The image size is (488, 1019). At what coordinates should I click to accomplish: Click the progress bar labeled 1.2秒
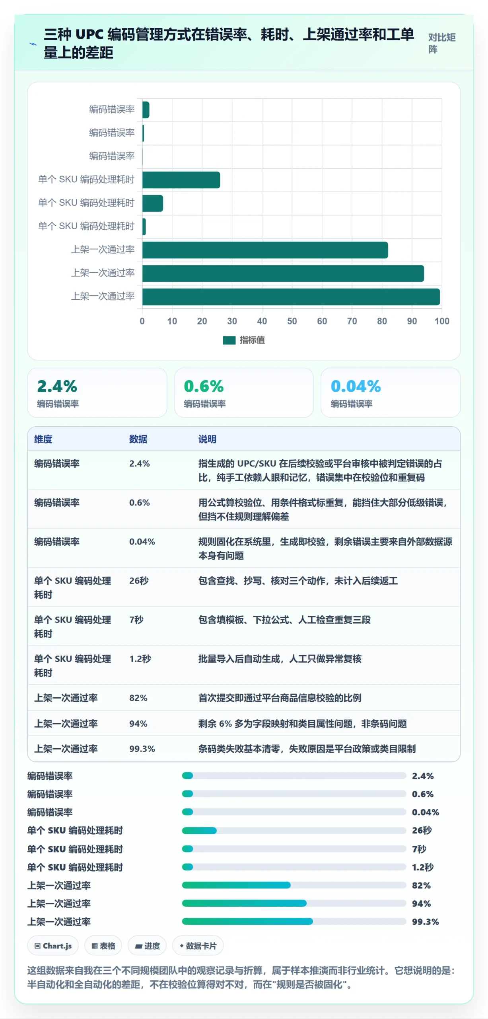294,867
